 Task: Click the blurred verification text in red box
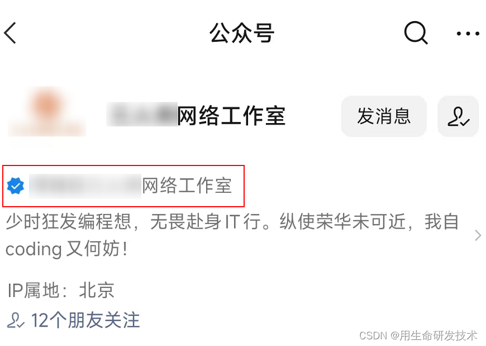(85, 186)
